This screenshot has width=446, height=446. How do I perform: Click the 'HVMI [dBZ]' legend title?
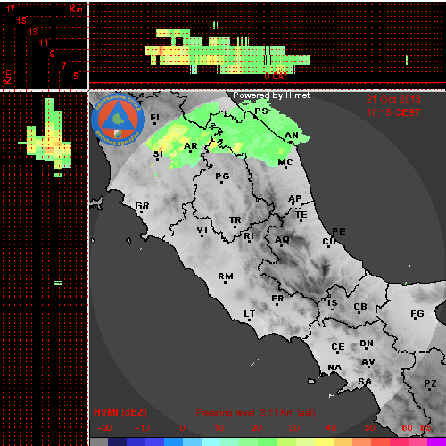point(120,412)
